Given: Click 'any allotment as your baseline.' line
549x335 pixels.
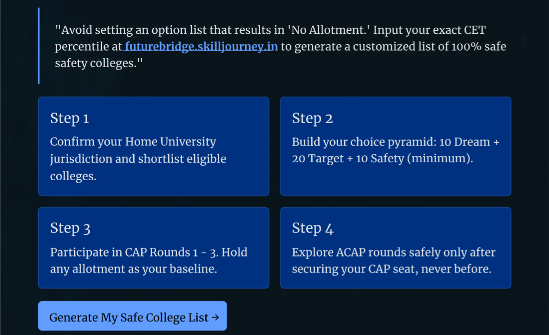Looking at the screenshot, I should click(133, 269).
